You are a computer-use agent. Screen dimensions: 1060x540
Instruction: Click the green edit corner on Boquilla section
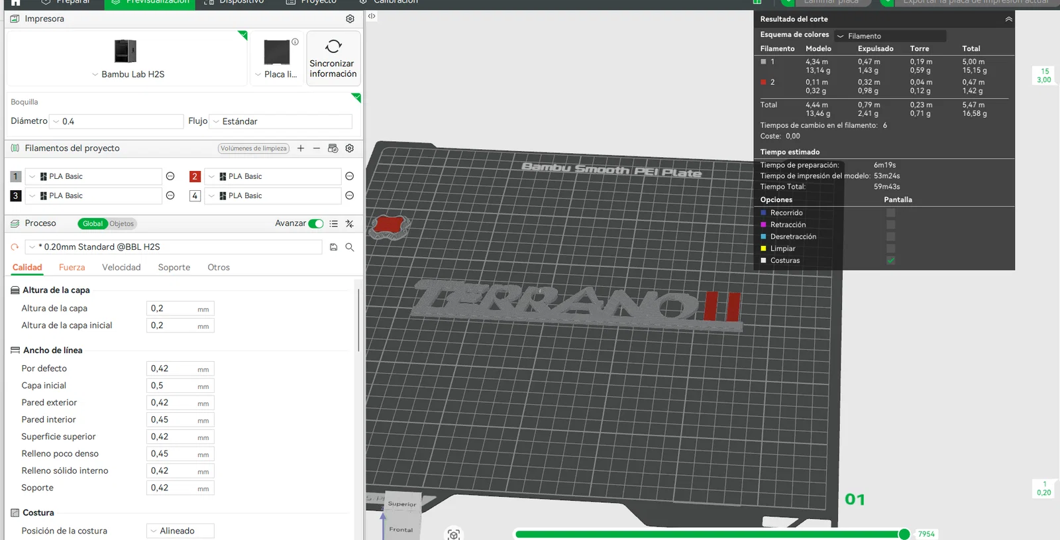pyautogui.click(x=356, y=97)
